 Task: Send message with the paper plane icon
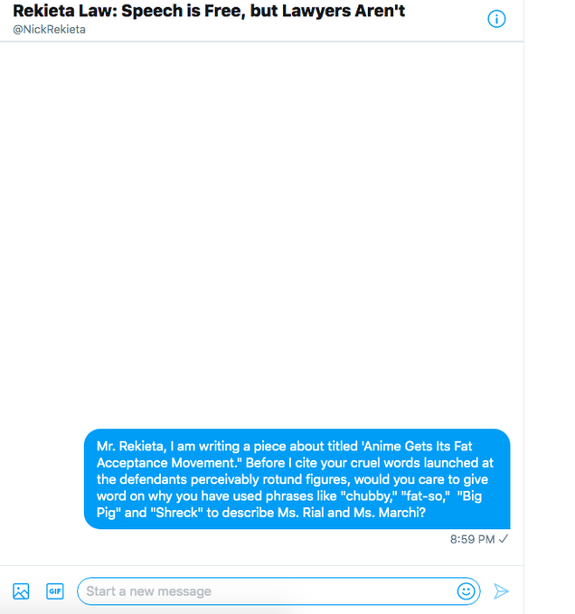click(501, 590)
